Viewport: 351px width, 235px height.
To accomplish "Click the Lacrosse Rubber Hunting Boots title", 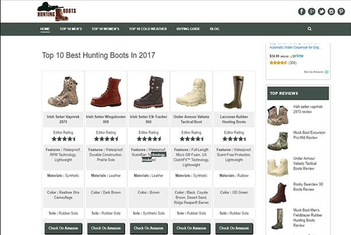I will pyautogui.click(x=234, y=119).
